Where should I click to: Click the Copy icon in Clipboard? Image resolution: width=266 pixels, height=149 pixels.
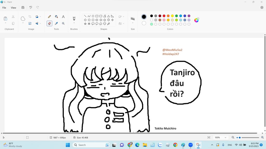13,24
